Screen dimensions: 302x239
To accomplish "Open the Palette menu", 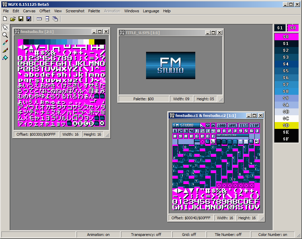I will pyautogui.click(x=94, y=11).
